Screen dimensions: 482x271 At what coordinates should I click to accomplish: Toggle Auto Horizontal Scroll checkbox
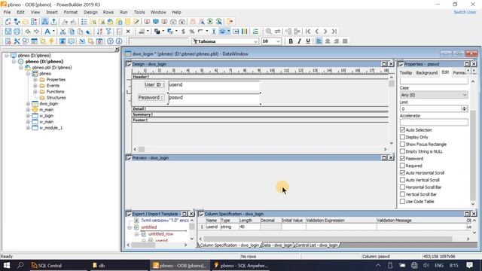click(402, 172)
